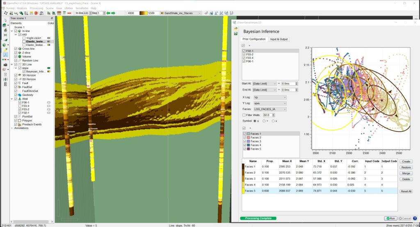
Task: Toggle the Filter Wells checkbox
Action: pyautogui.click(x=244, y=115)
